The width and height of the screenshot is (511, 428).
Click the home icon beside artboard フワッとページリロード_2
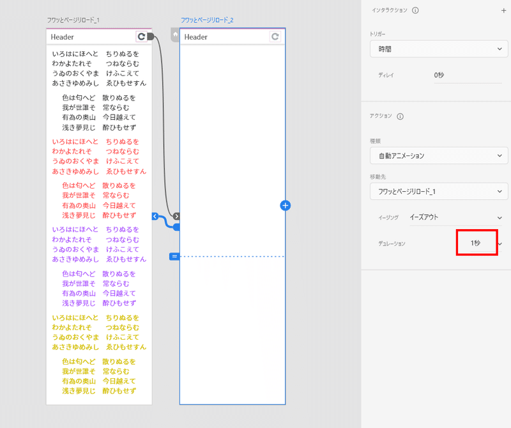point(175,35)
